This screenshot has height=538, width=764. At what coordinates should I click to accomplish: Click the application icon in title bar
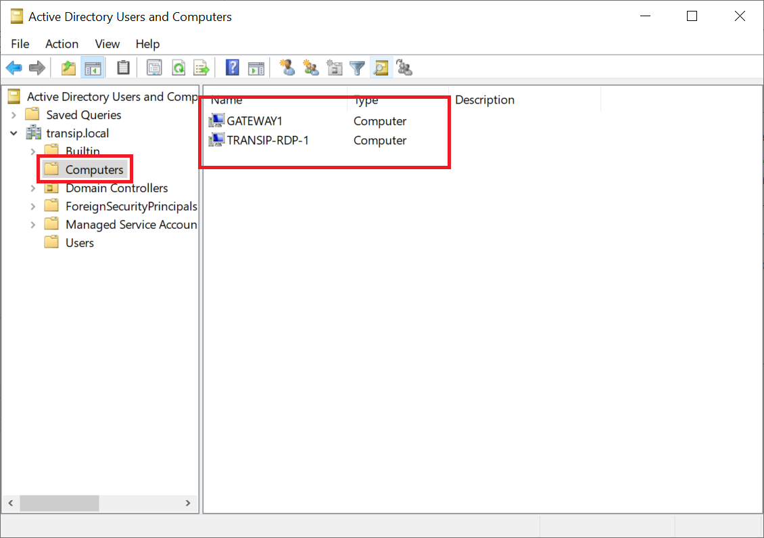pos(17,17)
